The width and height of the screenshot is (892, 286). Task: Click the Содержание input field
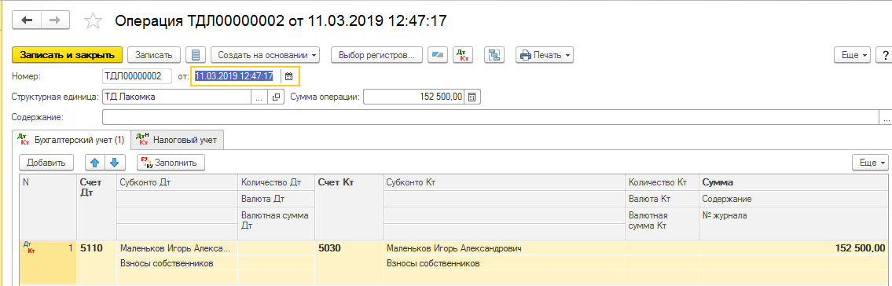(490, 117)
